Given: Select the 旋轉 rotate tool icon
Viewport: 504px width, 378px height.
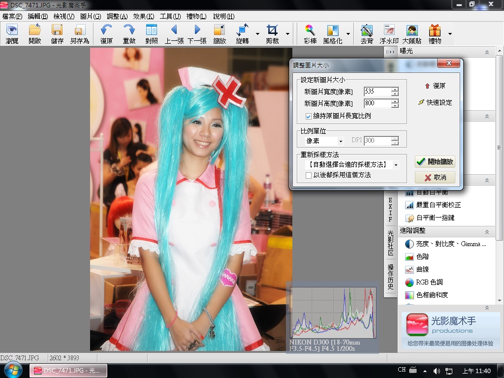Looking at the screenshot, I should pyautogui.click(x=243, y=34).
